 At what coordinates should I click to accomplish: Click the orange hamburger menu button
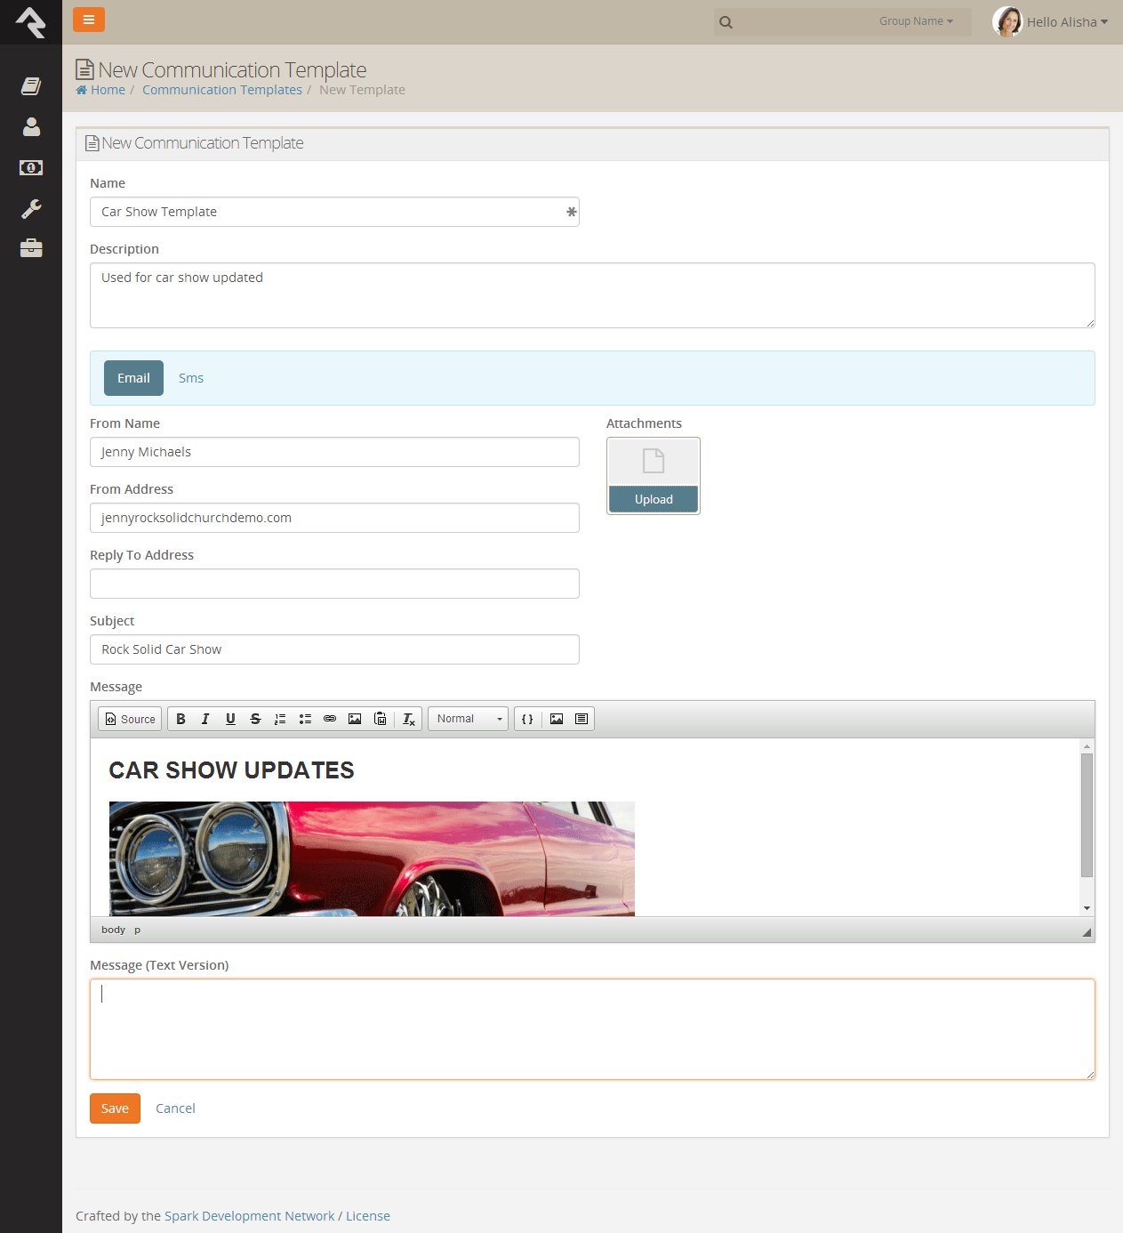(x=89, y=20)
